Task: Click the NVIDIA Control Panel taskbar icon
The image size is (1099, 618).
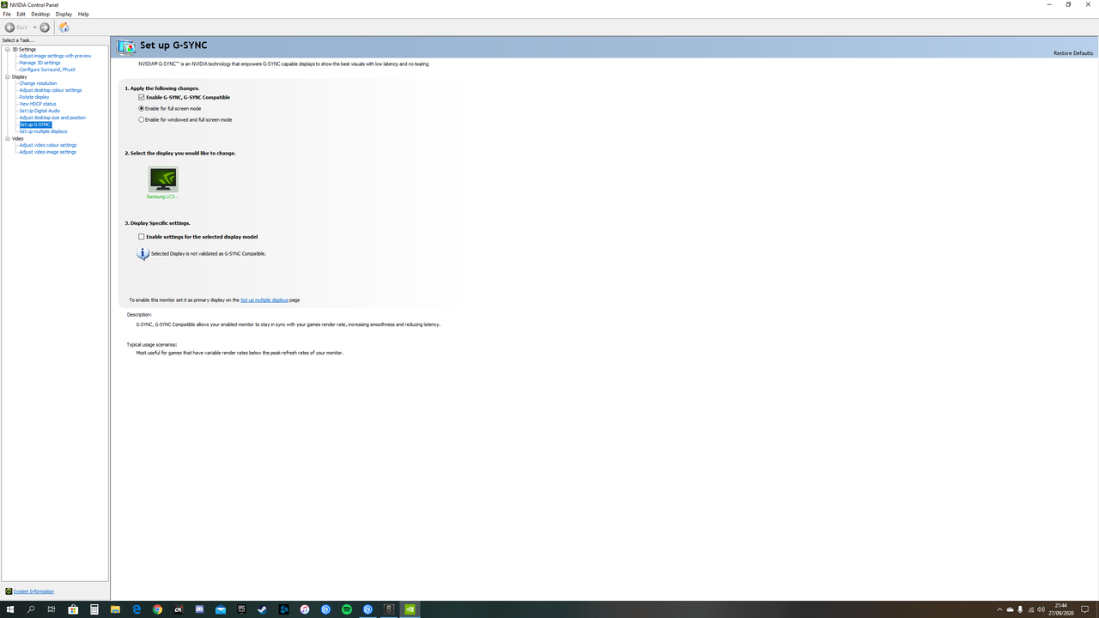Action: pos(410,609)
